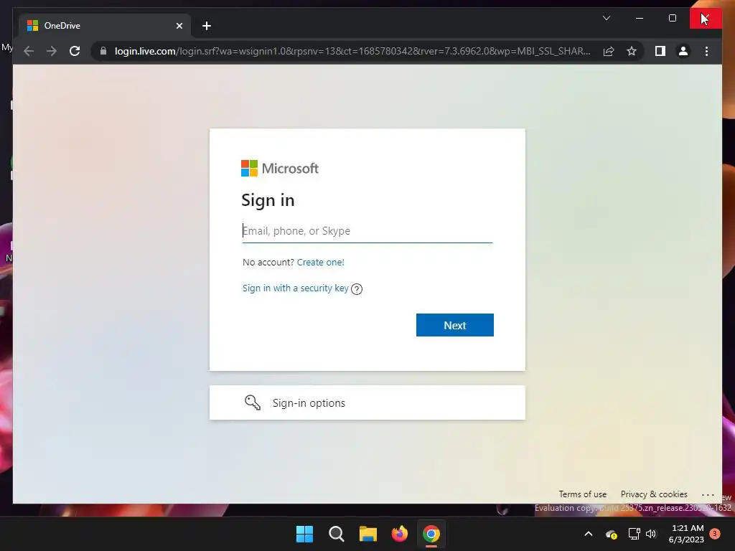Select the OneDrive browser tab
Viewport: 735px width, 551px height.
click(105, 26)
